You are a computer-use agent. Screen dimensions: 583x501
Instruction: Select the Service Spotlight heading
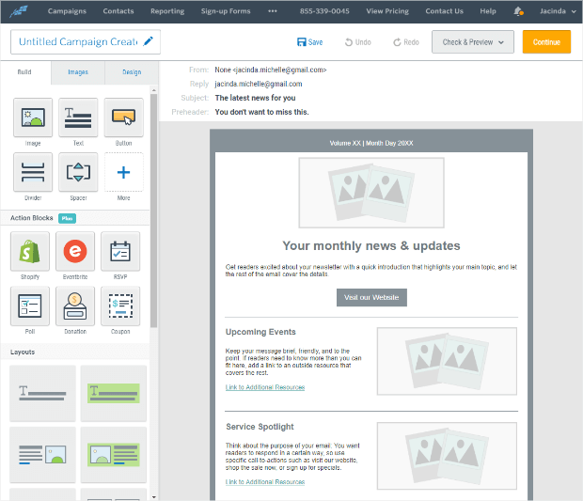(260, 427)
